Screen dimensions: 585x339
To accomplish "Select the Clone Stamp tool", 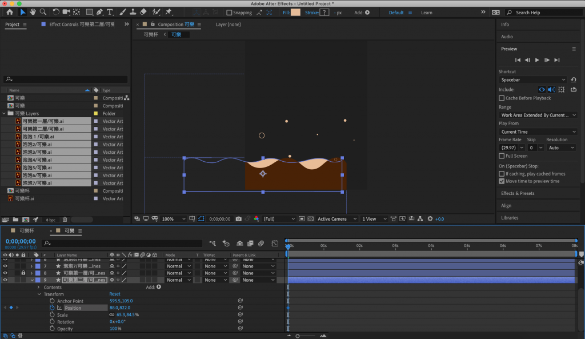I will pyautogui.click(x=133, y=12).
